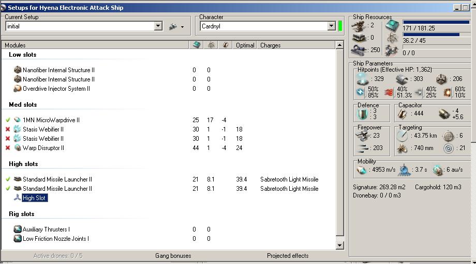Select the 1MN MicroWarpdrive II module icon

18,120
